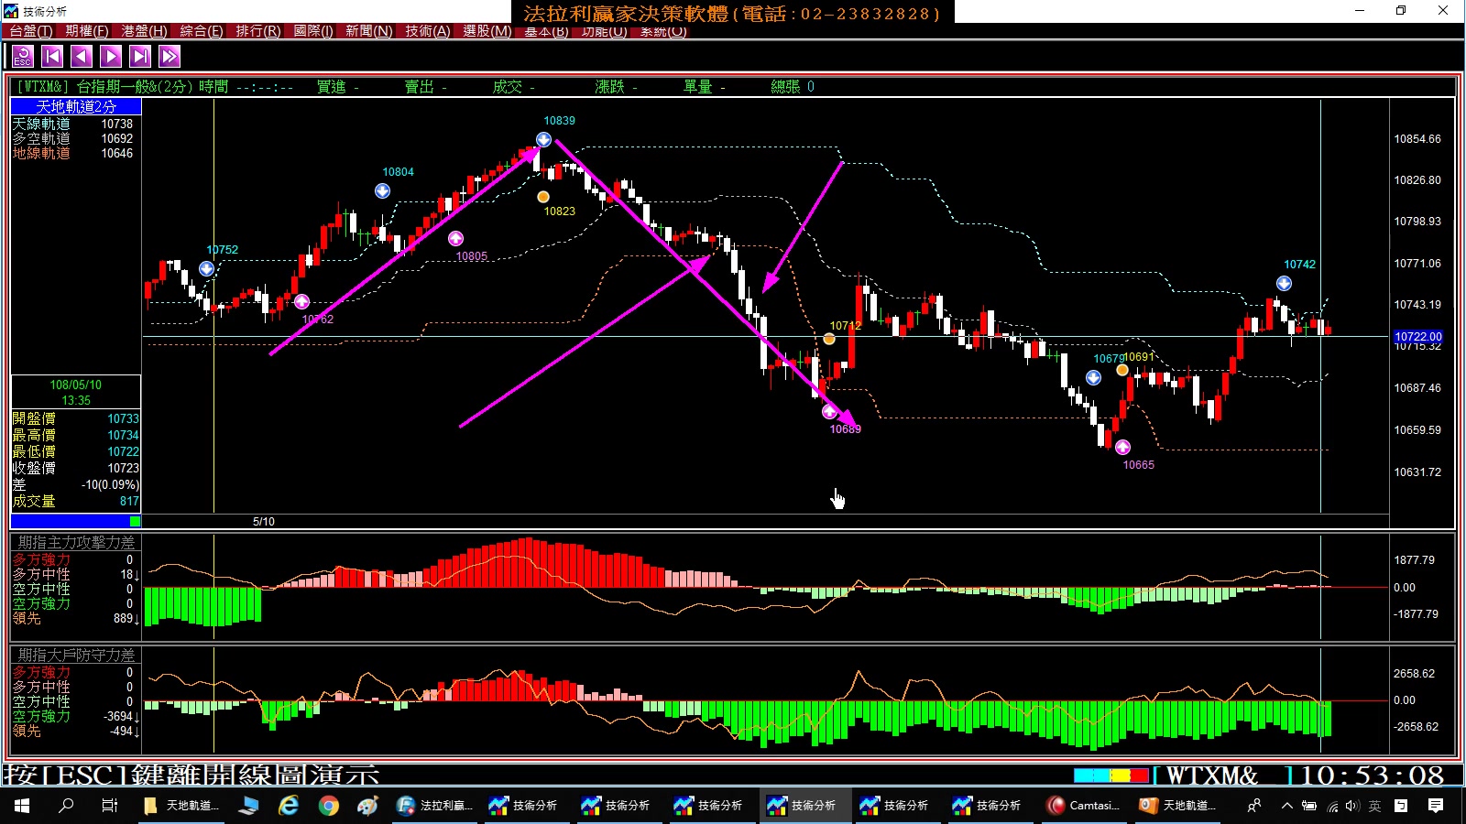Jump to the last bar with the skip-to-end icon
The width and height of the screenshot is (1466, 824).
(140, 57)
